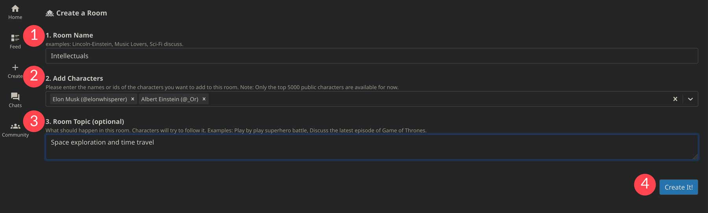Image resolution: width=708 pixels, height=213 pixels.
Task: Click the room icon beside Create a Room
Action: click(50, 13)
